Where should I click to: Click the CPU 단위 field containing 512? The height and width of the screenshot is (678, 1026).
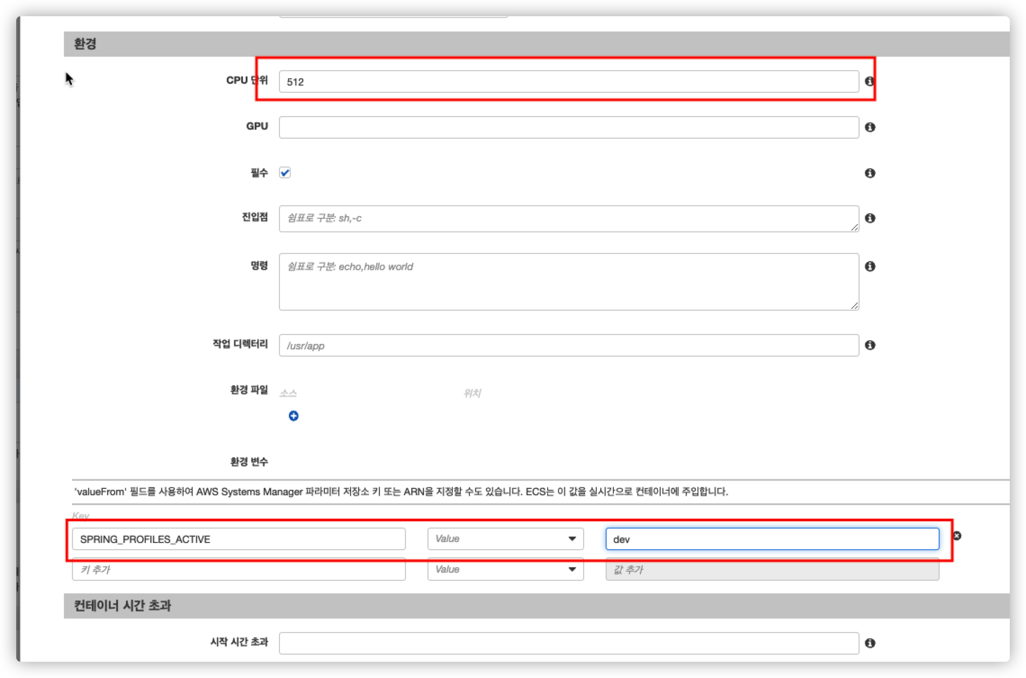568,82
